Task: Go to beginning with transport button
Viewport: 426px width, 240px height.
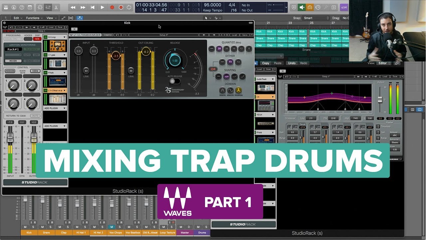Action: [93, 7]
